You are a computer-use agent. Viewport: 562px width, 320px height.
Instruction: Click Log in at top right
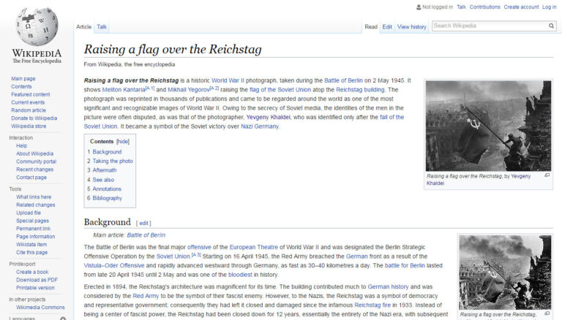(549, 7)
